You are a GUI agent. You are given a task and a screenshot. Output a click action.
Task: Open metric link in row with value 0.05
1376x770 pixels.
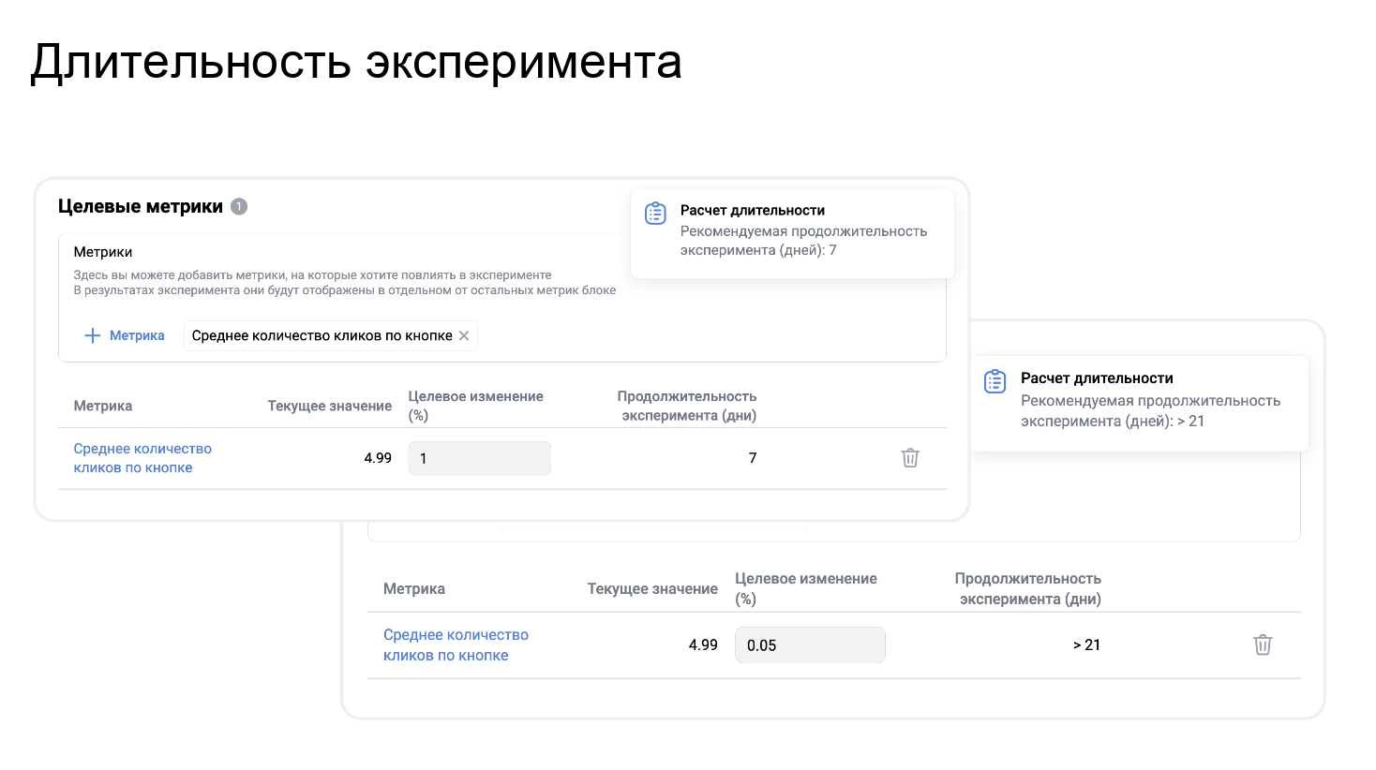tap(456, 644)
